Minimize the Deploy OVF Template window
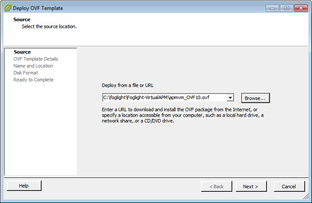 [x=273, y=8]
